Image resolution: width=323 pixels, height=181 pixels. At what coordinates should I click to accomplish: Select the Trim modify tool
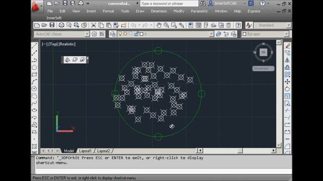(x=287, y=111)
